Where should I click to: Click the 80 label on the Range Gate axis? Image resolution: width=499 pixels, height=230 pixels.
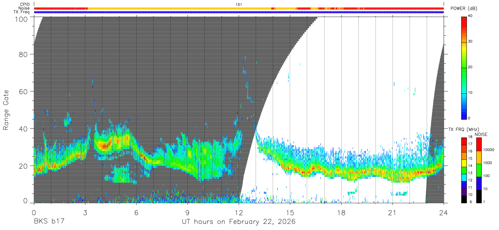[x=24, y=54]
